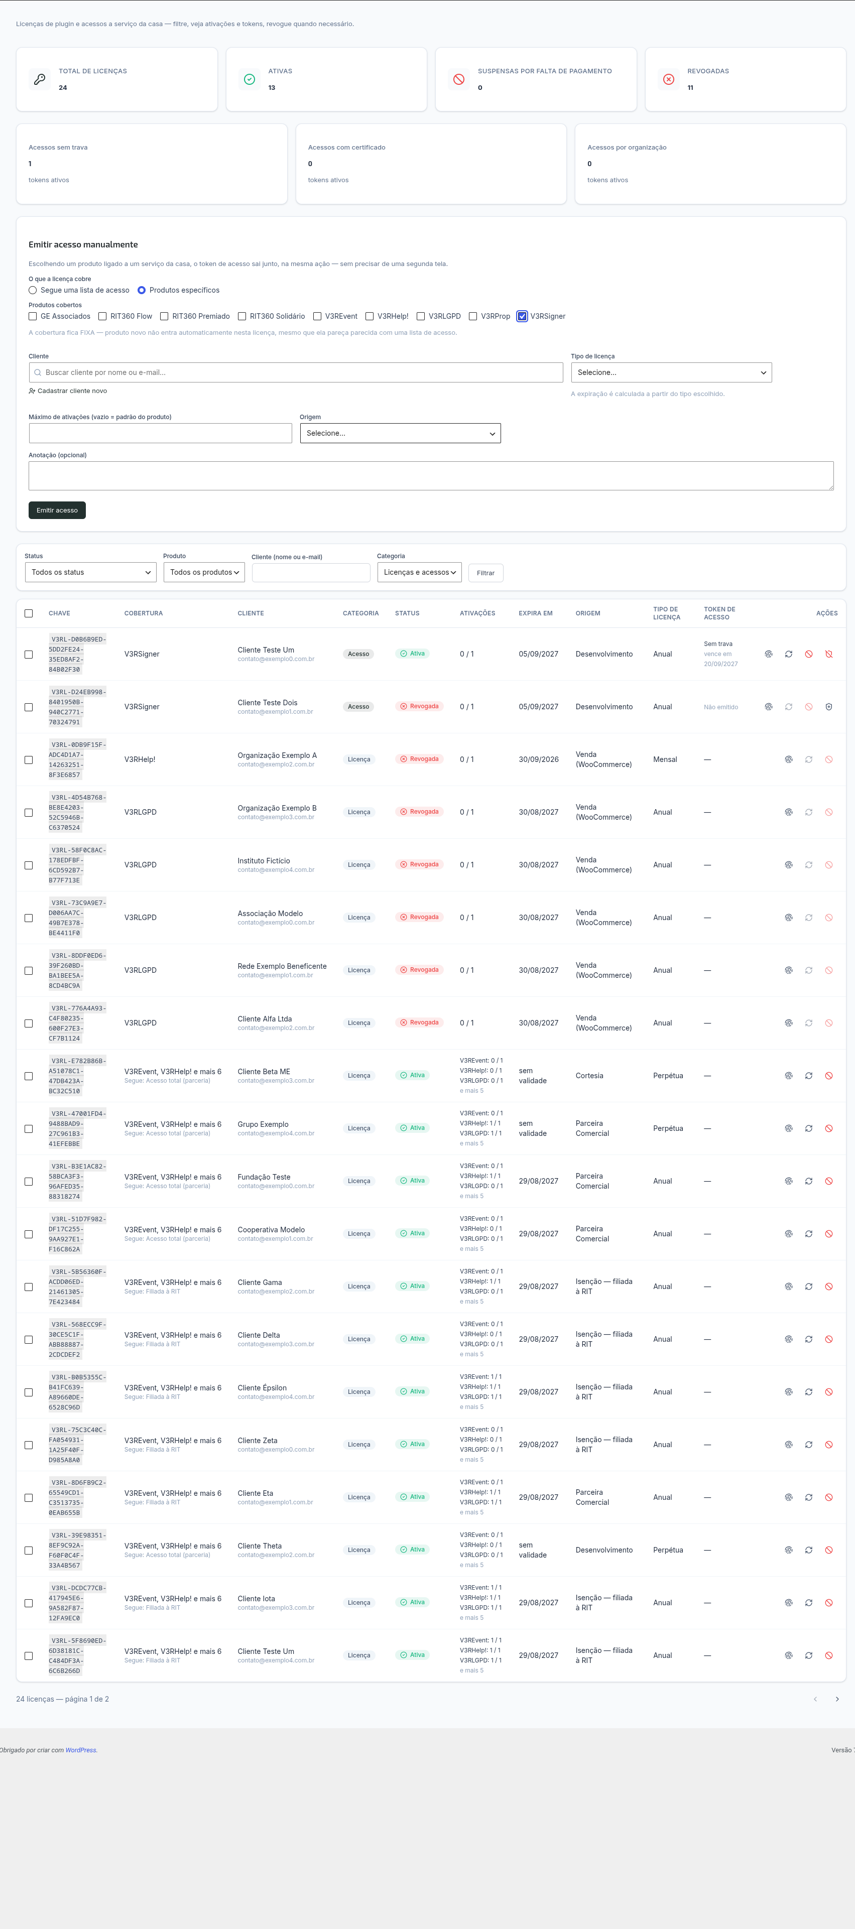Open the Origem dropdown
855x1929 pixels.
[401, 434]
